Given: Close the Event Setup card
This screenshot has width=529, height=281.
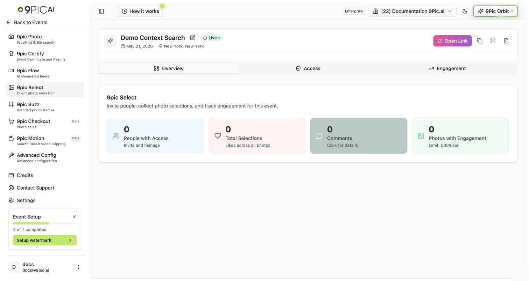Looking at the screenshot, I should 74,217.
